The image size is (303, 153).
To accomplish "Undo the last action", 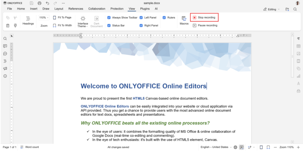I will 47,3.
